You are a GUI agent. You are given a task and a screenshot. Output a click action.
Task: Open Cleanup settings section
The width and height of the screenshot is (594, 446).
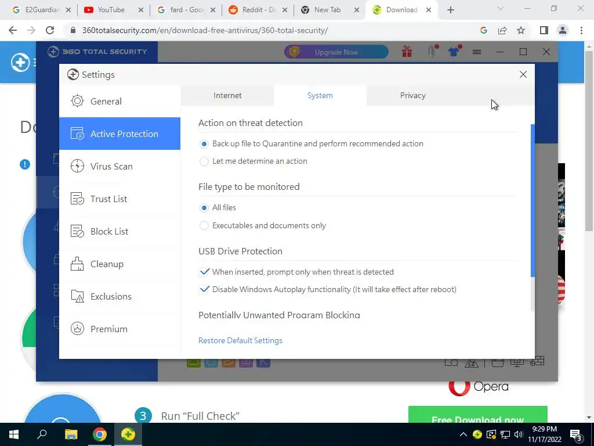point(119,264)
